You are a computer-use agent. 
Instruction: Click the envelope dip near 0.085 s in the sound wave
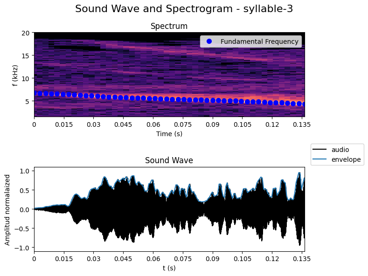[202, 201]
